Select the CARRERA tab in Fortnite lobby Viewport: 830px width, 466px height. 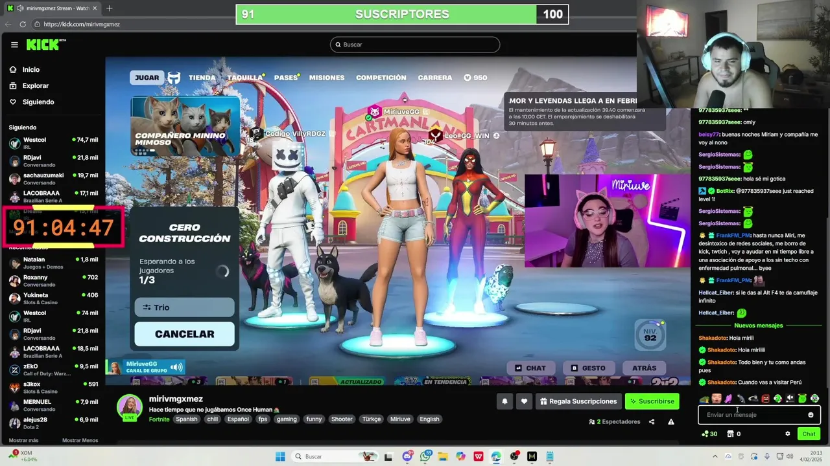coord(435,78)
